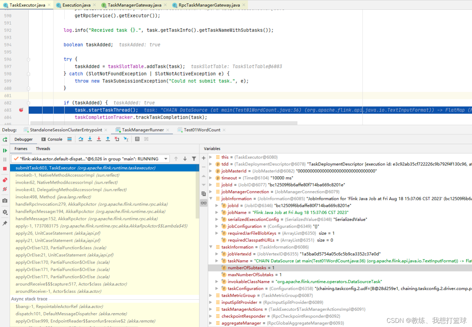Run to Cursor

pyautogui.click(x=126, y=139)
